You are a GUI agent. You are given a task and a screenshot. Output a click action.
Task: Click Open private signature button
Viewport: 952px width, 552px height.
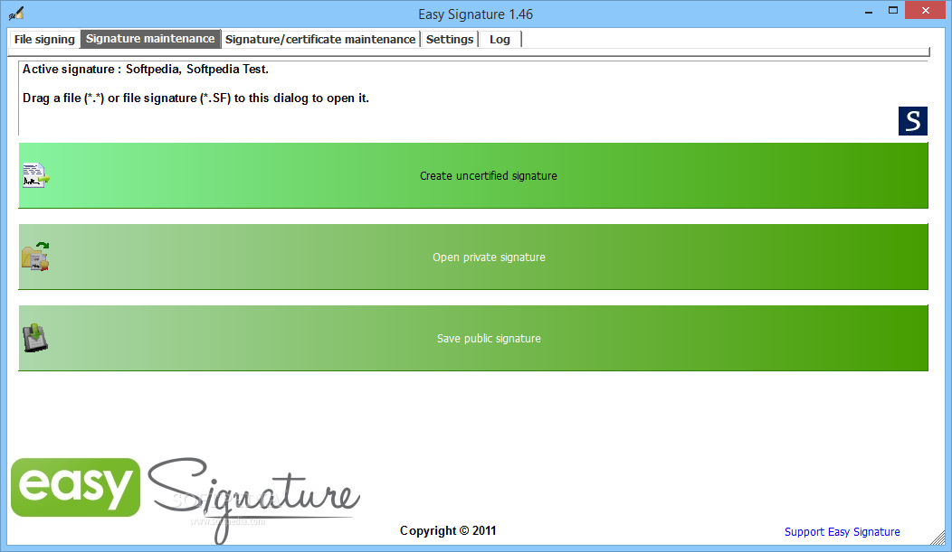[x=473, y=257]
